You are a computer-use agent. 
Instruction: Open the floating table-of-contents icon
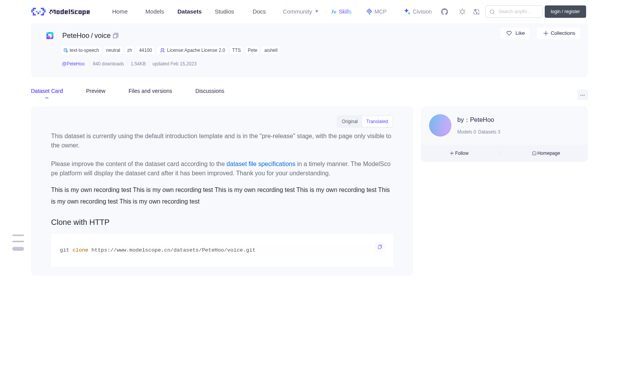click(x=18, y=242)
